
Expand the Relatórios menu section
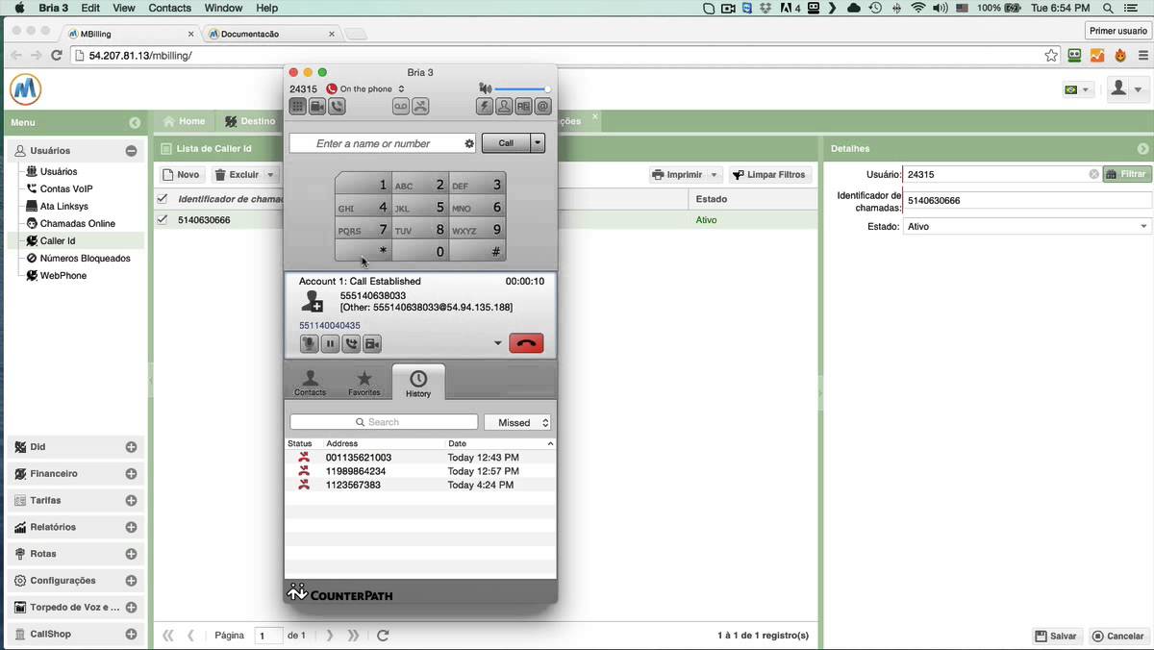coord(131,528)
